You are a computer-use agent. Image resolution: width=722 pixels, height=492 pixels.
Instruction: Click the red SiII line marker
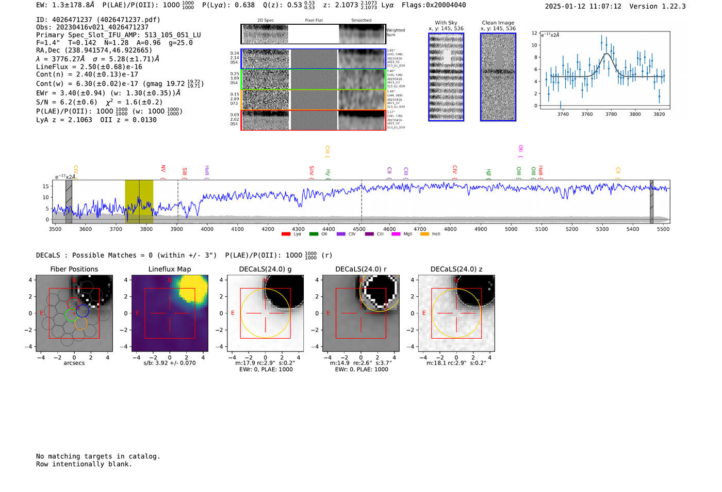point(185,173)
